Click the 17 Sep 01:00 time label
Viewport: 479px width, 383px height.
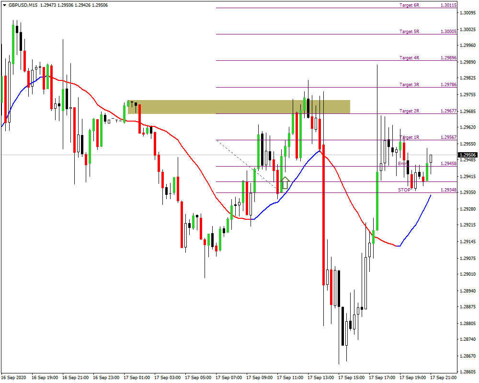pos(137,378)
